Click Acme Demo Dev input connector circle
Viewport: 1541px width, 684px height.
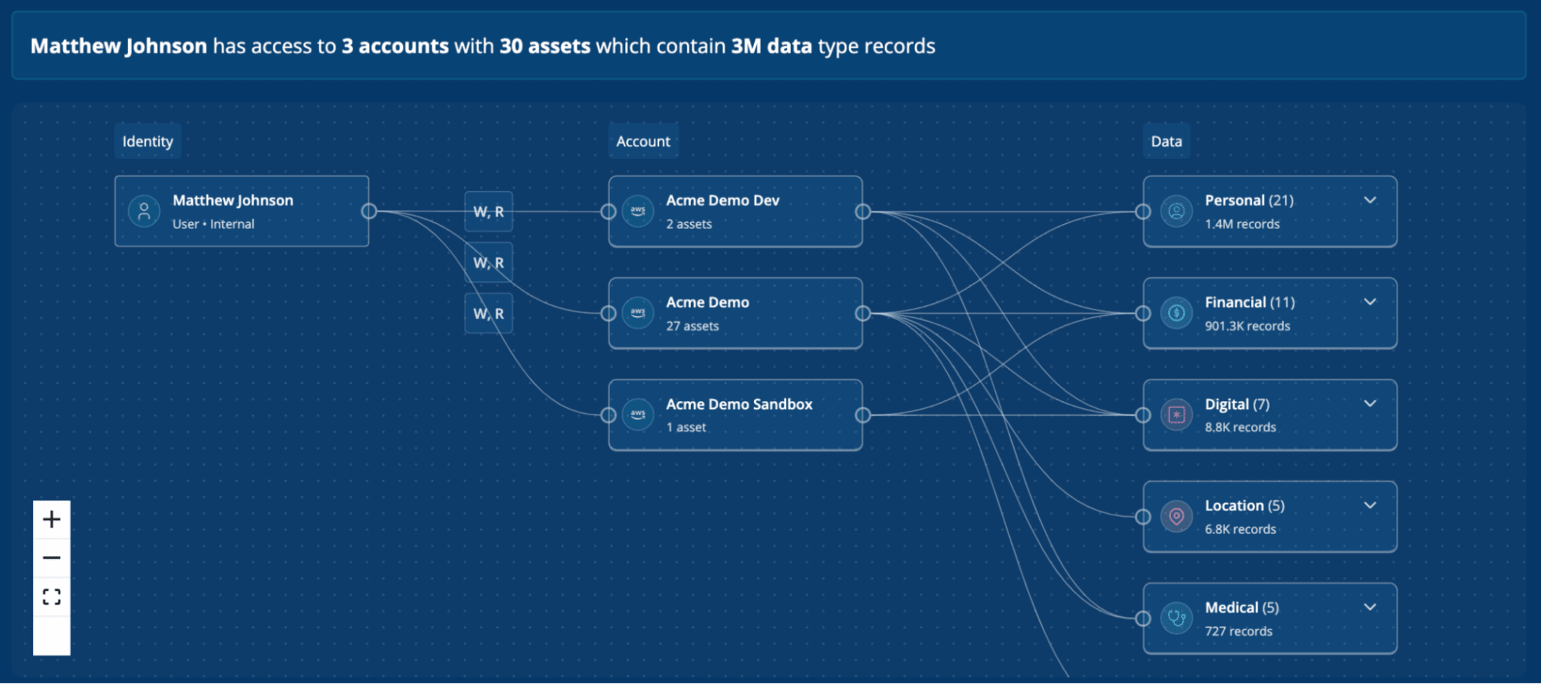click(608, 211)
